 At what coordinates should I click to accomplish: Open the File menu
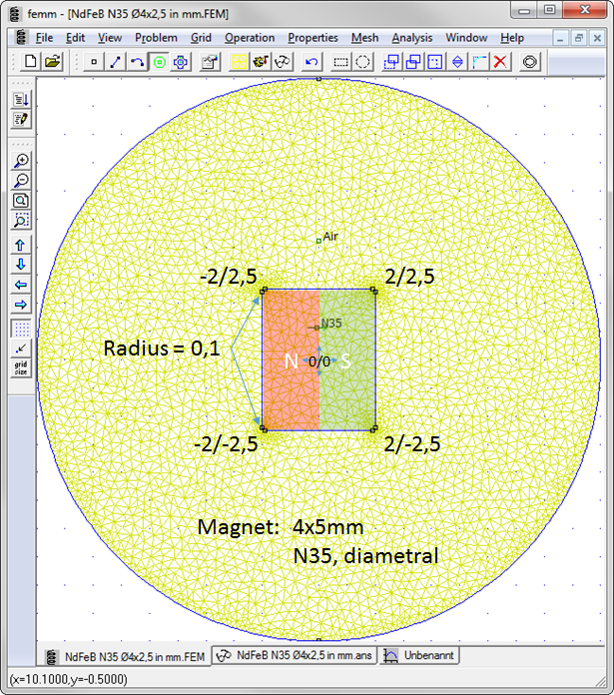[x=44, y=38]
